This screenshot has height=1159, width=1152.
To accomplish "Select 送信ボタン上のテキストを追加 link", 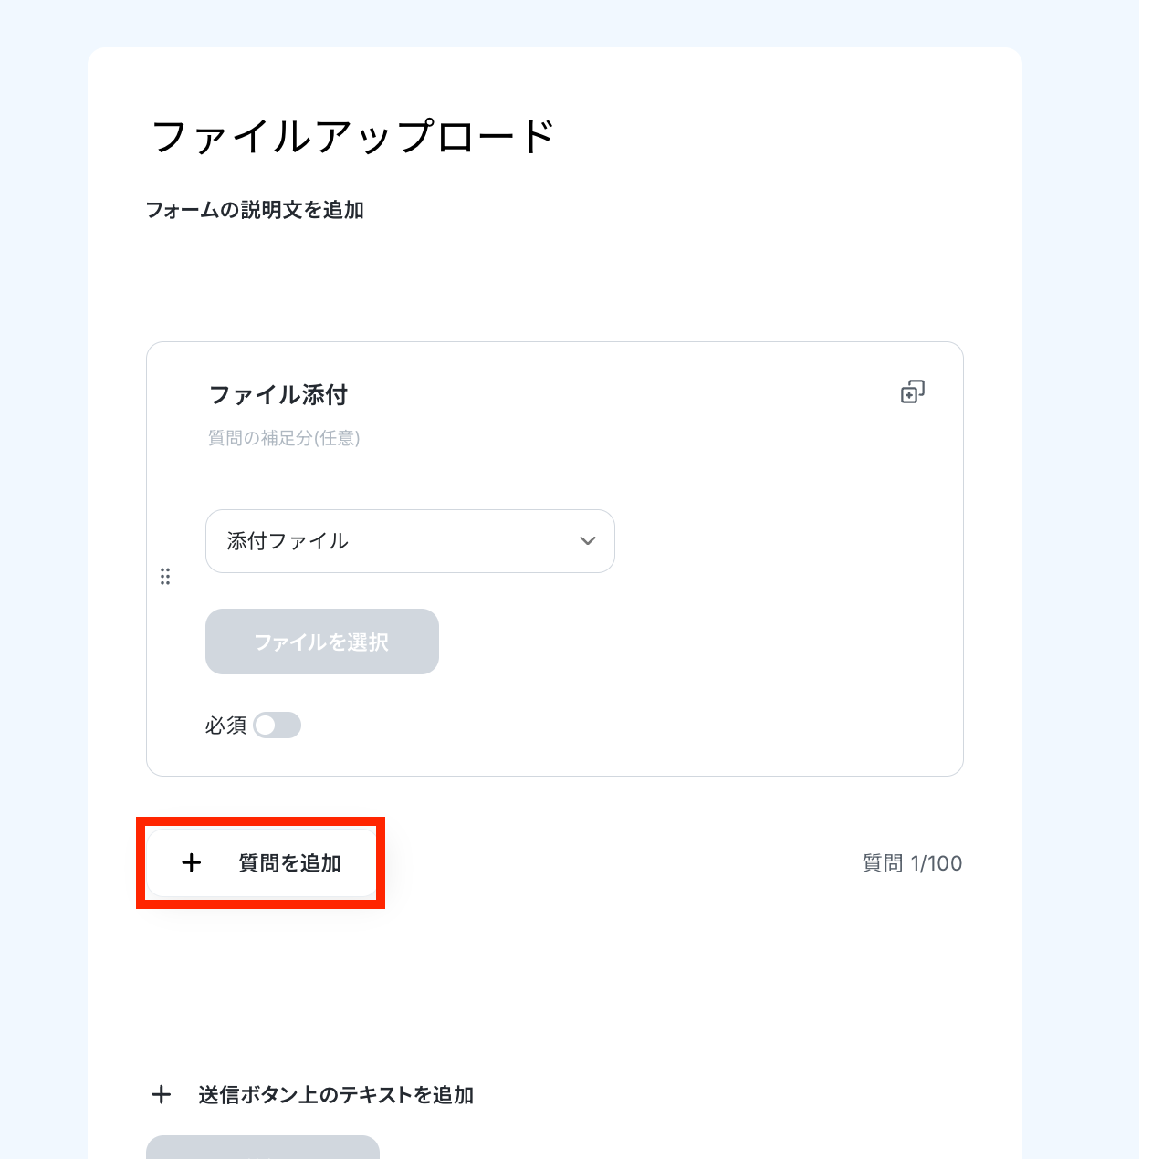I will (336, 1095).
